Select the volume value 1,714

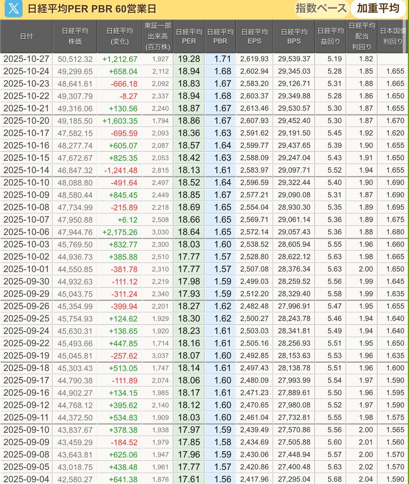click(x=161, y=344)
